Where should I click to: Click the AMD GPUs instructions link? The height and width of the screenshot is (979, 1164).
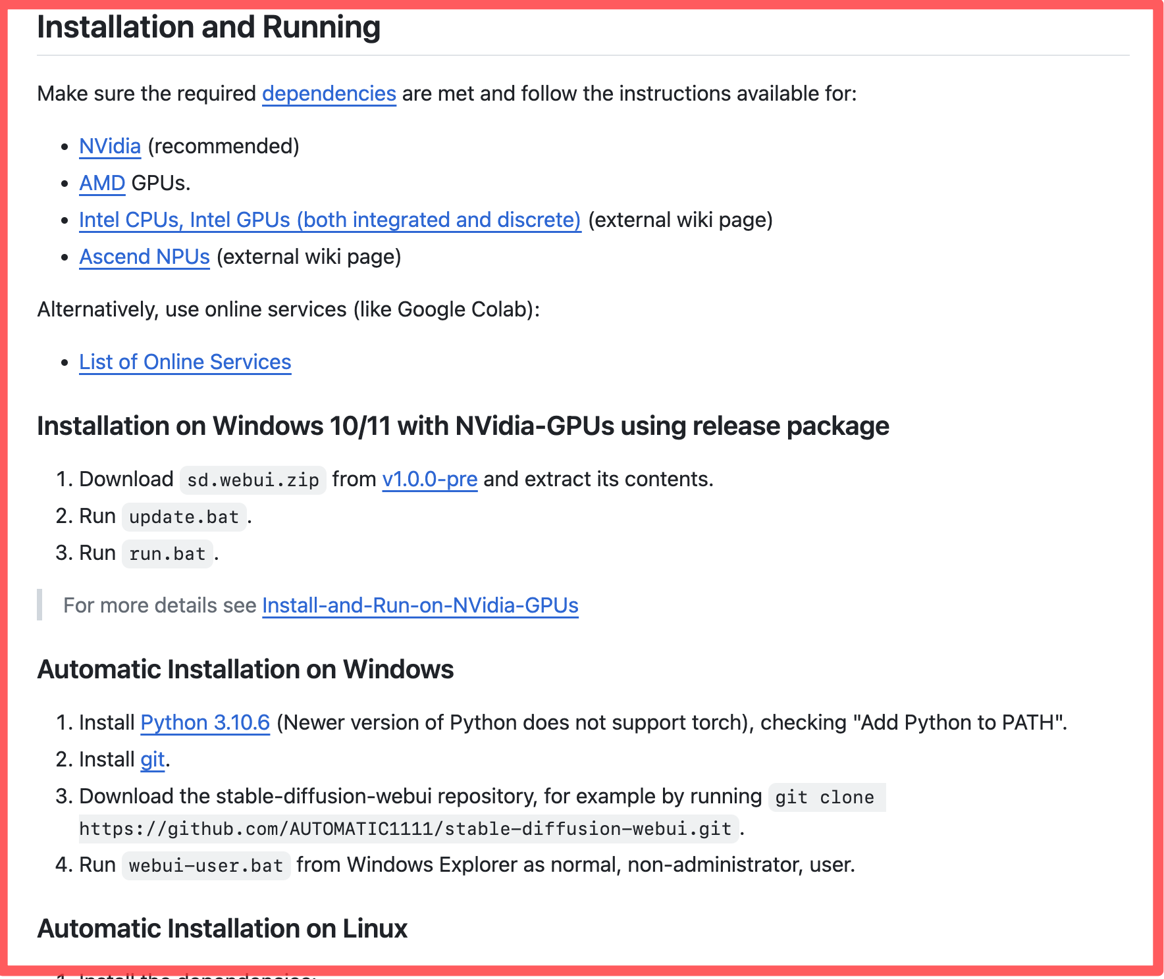click(102, 183)
